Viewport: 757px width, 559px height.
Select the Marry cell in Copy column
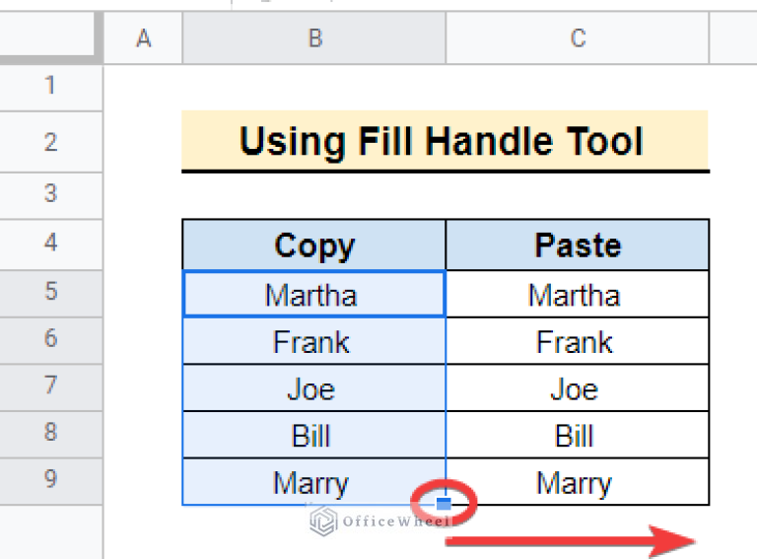coord(311,483)
